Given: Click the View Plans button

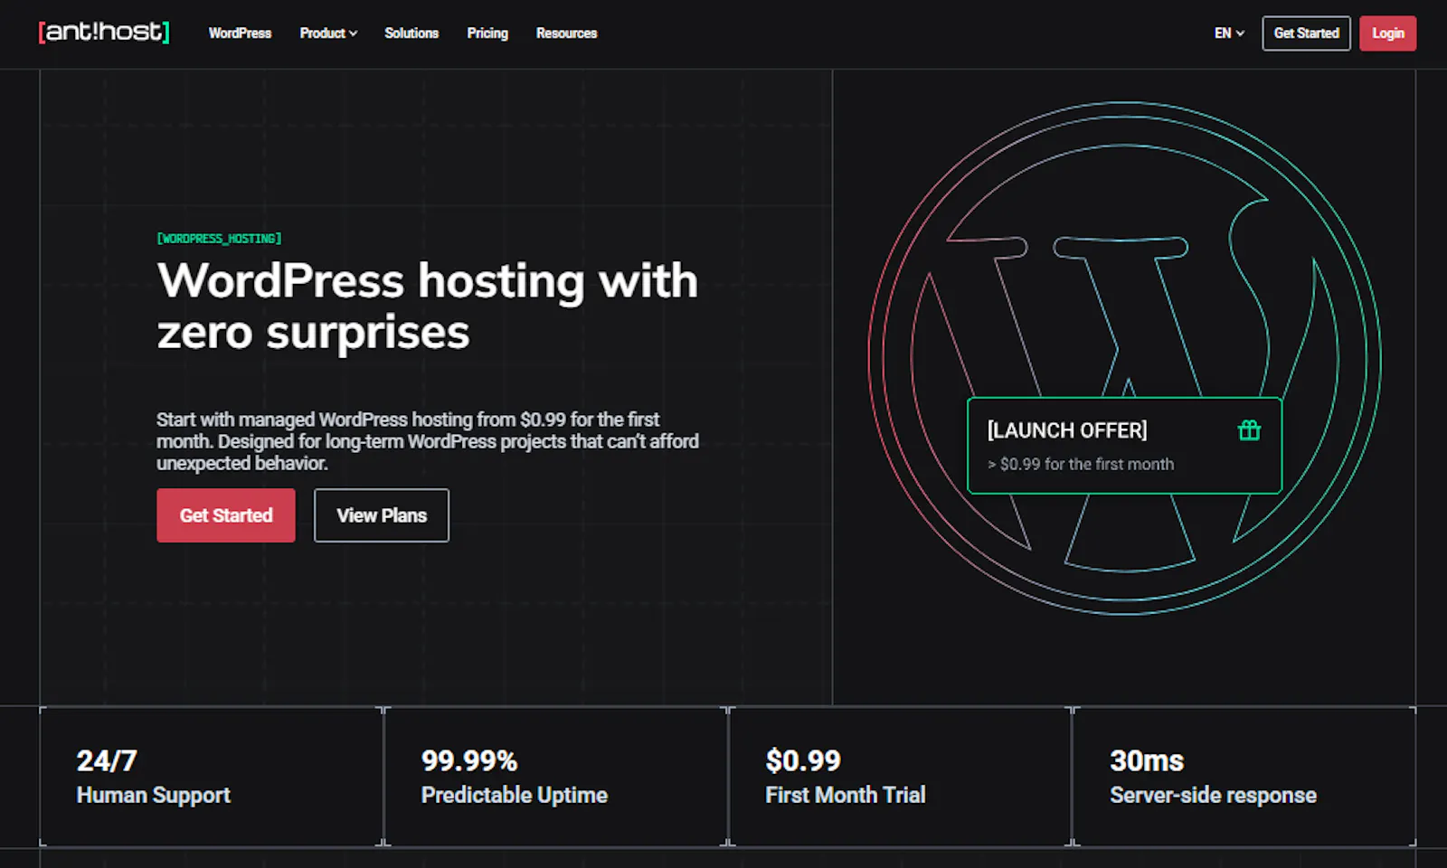Looking at the screenshot, I should pos(382,515).
